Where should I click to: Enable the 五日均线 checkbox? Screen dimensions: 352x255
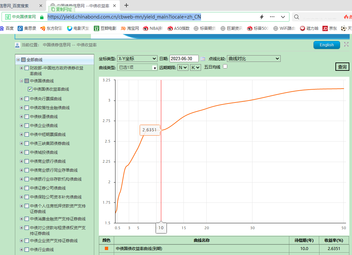(x=225, y=66)
